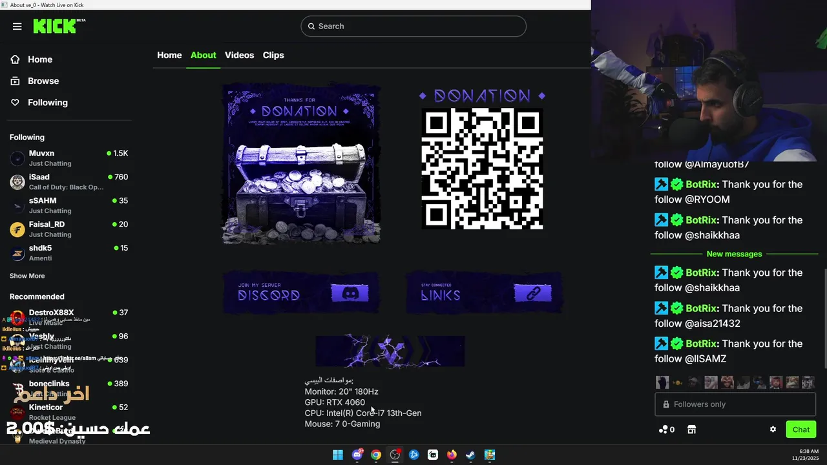The width and height of the screenshot is (827, 465).
Task: Open OBS Studio from the taskbar
Action: coord(395,455)
